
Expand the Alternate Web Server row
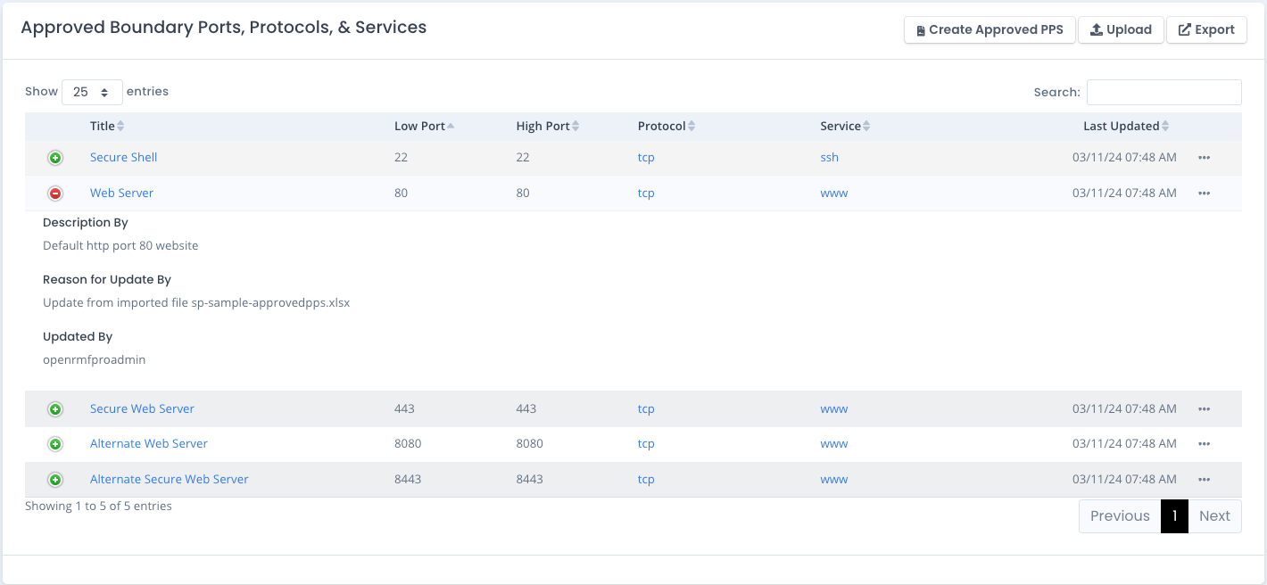[x=55, y=444]
